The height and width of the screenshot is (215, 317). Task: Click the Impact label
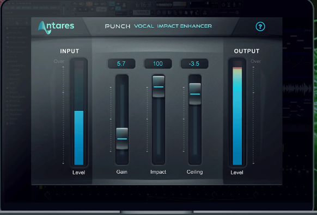(158, 172)
